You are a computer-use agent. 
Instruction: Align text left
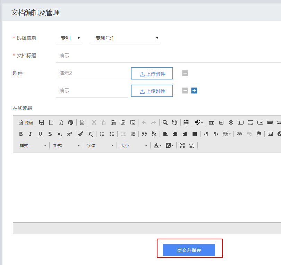(165, 134)
